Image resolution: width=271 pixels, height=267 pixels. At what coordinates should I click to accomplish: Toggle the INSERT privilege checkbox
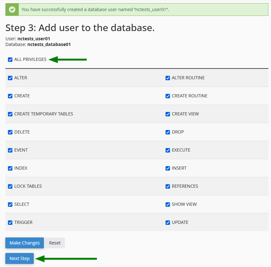pyautogui.click(x=168, y=168)
